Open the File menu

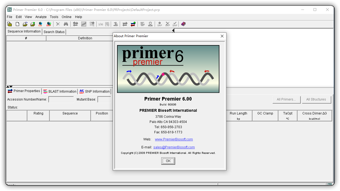point(10,17)
